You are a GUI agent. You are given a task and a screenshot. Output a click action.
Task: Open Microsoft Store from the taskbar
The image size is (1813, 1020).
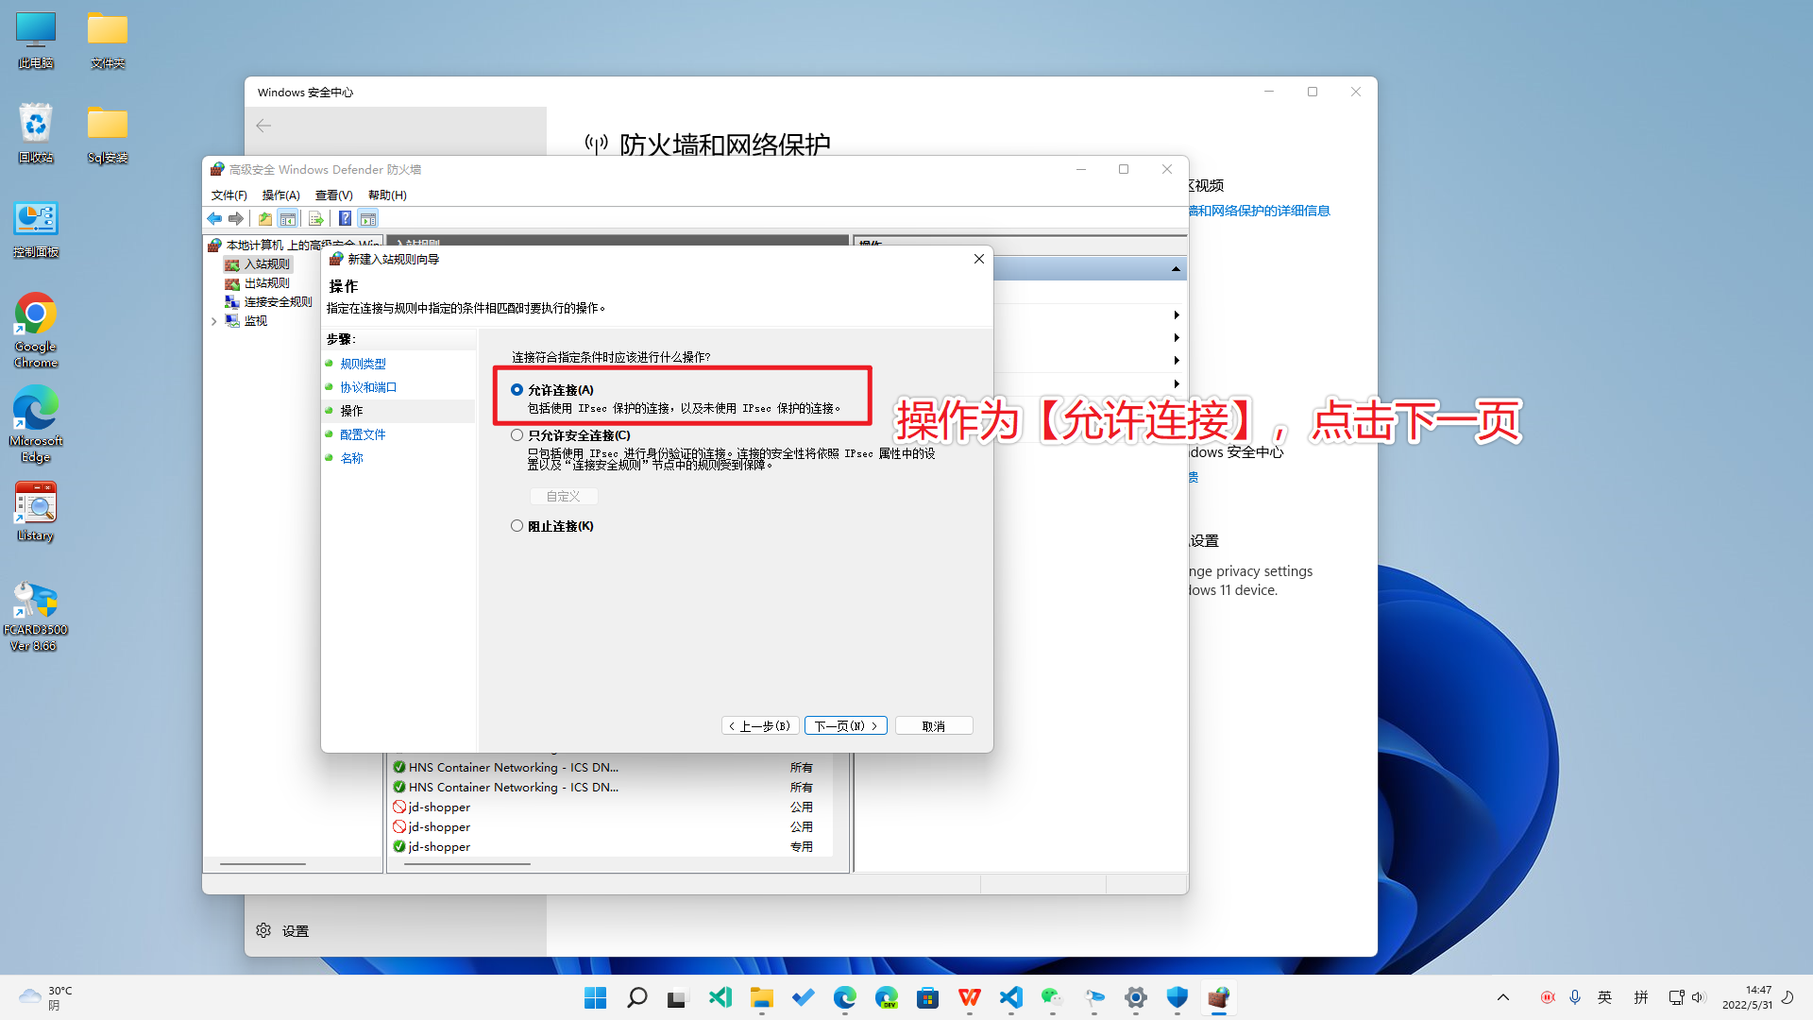(928, 997)
